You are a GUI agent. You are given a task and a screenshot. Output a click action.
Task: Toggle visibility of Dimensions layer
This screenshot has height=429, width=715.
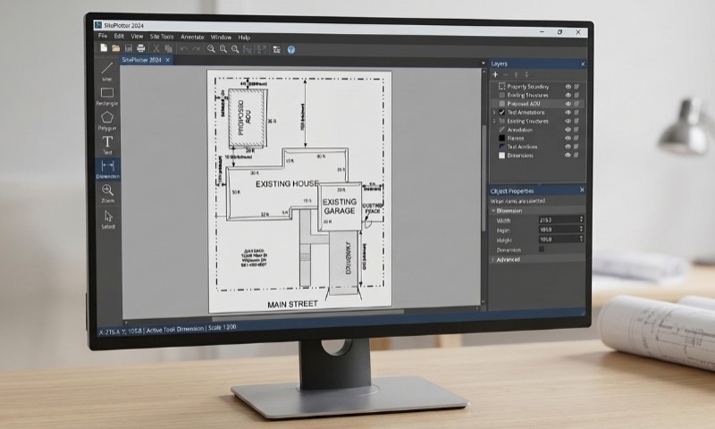pyautogui.click(x=568, y=155)
